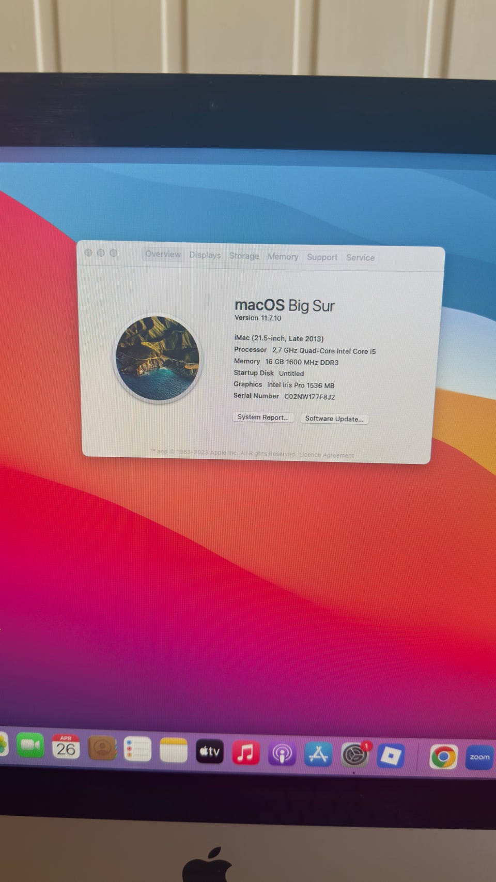
Task: Go to the Service tab
Action: 360,258
